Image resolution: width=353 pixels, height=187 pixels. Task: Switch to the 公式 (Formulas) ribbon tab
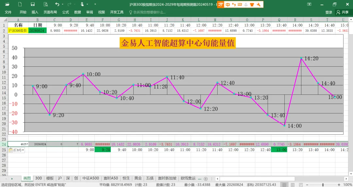tap(65, 12)
